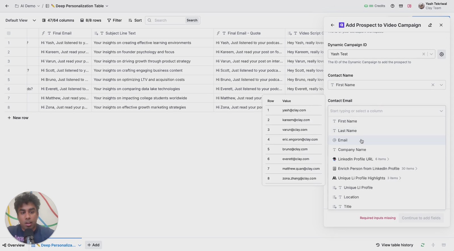Open the 47/64 columns selector

(58, 20)
